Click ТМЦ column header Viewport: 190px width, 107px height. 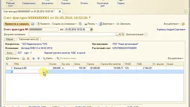click(x=31, y=64)
